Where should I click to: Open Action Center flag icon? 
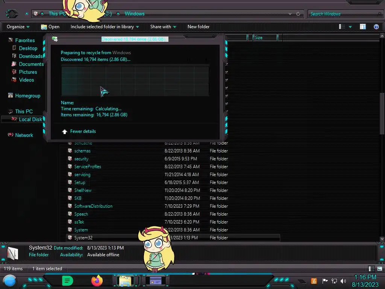click(325, 281)
